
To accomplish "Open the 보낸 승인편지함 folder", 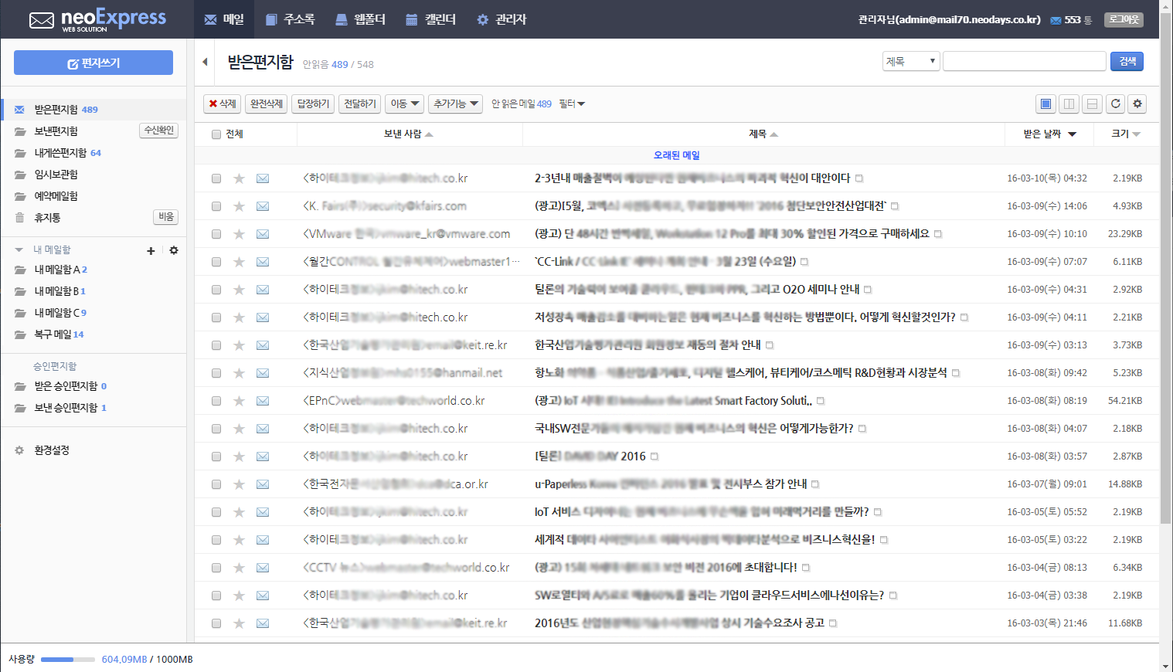I will (66, 408).
